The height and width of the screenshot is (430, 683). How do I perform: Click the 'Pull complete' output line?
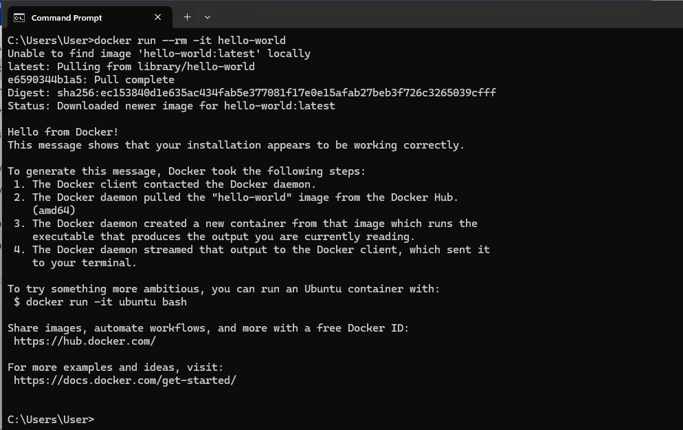(x=91, y=80)
